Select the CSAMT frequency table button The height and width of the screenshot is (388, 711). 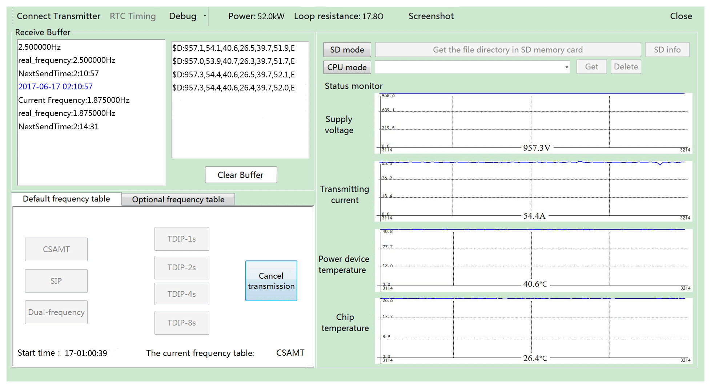tap(56, 249)
